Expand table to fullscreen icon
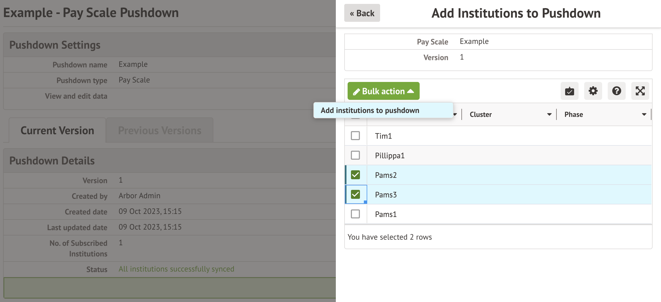This screenshot has height=302, width=661. [640, 91]
